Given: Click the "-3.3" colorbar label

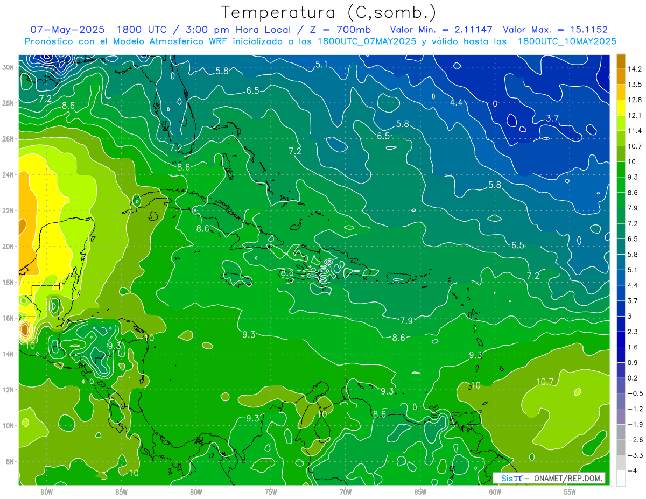Looking at the screenshot, I should click(635, 455).
